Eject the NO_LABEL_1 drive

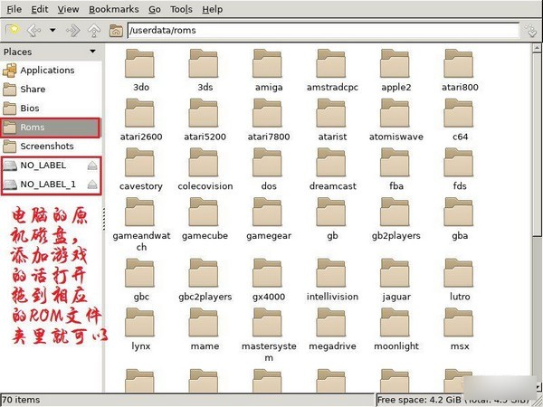tap(91, 185)
